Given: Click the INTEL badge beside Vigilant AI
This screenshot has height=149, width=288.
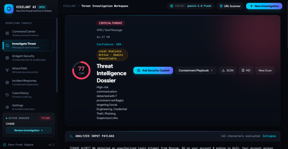Looking at the screenshot, I should (x=42, y=7).
